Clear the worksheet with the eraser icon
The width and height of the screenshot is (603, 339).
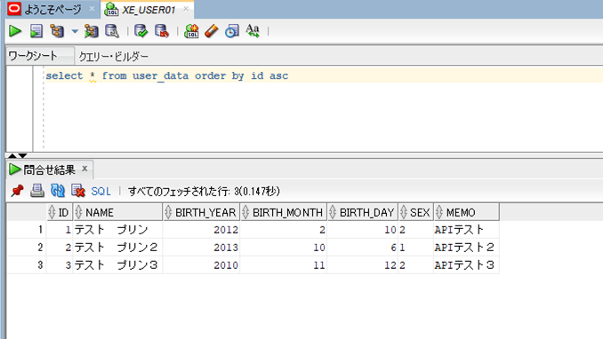coord(212,31)
